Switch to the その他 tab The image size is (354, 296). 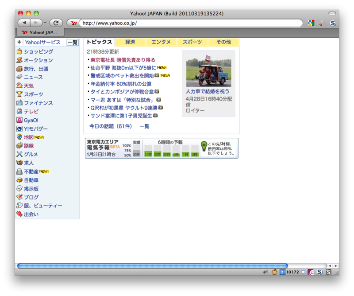pyautogui.click(x=223, y=42)
